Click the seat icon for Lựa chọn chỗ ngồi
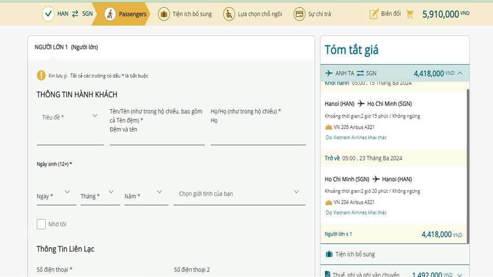 (x=229, y=14)
